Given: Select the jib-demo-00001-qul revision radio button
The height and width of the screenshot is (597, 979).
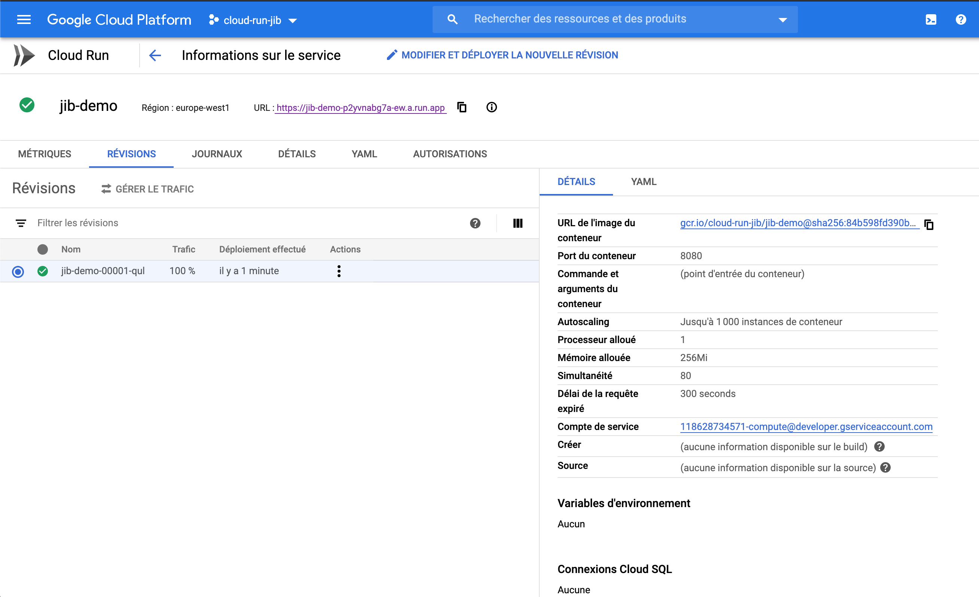Looking at the screenshot, I should (x=18, y=271).
